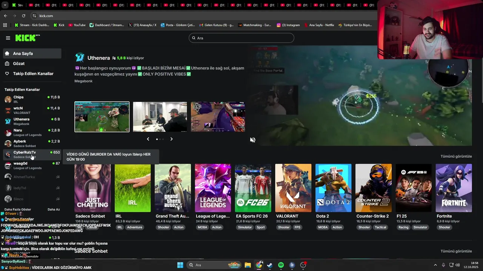Click Megabonk category under Uthenera title
483x271 pixels.
click(x=83, y=81)
